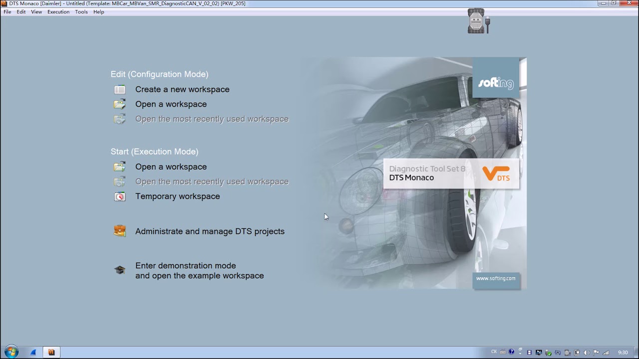Viewport: 639px width, 359px height.
Task: Enter demonstration mode and open example workspace
Action: (199, 271)
